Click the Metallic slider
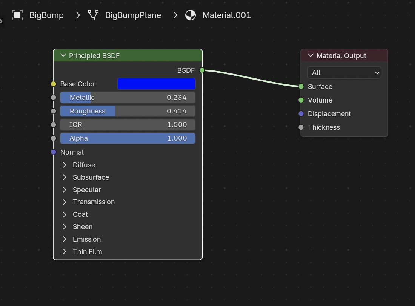This screenshot has width=415, height=306. tap(128, 97)
